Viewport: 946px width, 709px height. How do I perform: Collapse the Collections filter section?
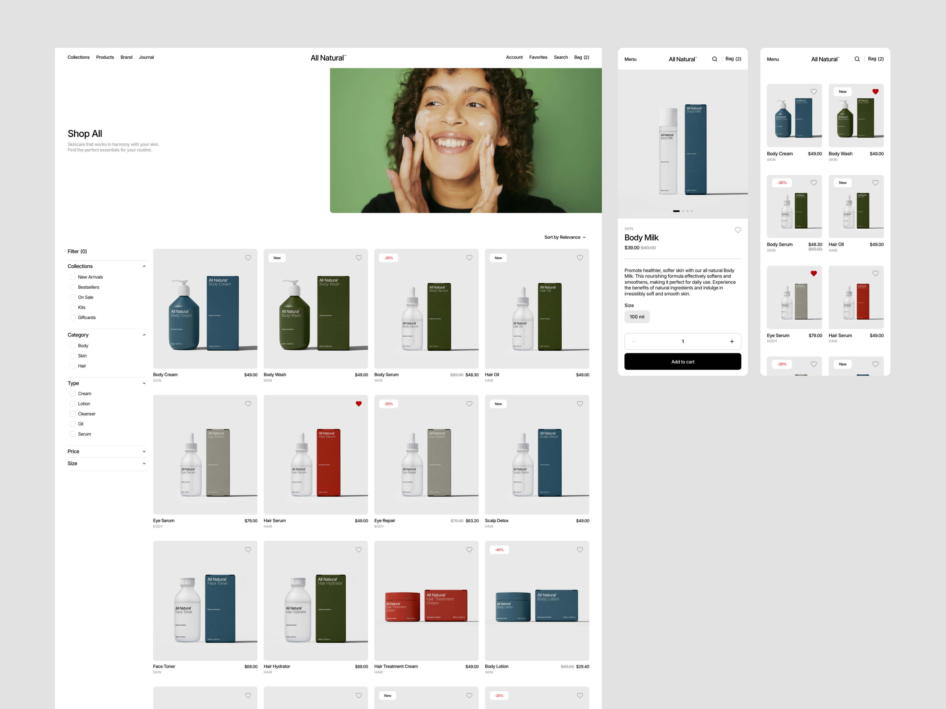tap(144, 266)
